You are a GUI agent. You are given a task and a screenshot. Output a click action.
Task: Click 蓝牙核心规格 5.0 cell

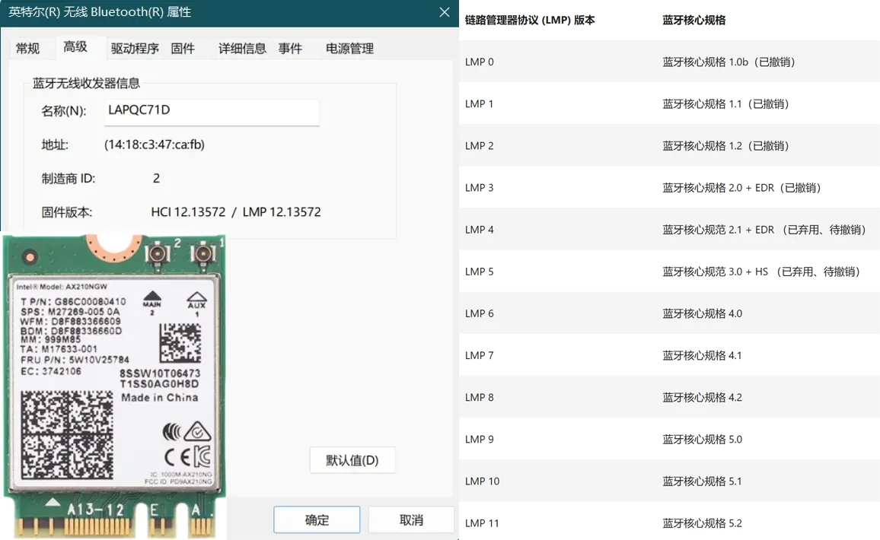702,439
